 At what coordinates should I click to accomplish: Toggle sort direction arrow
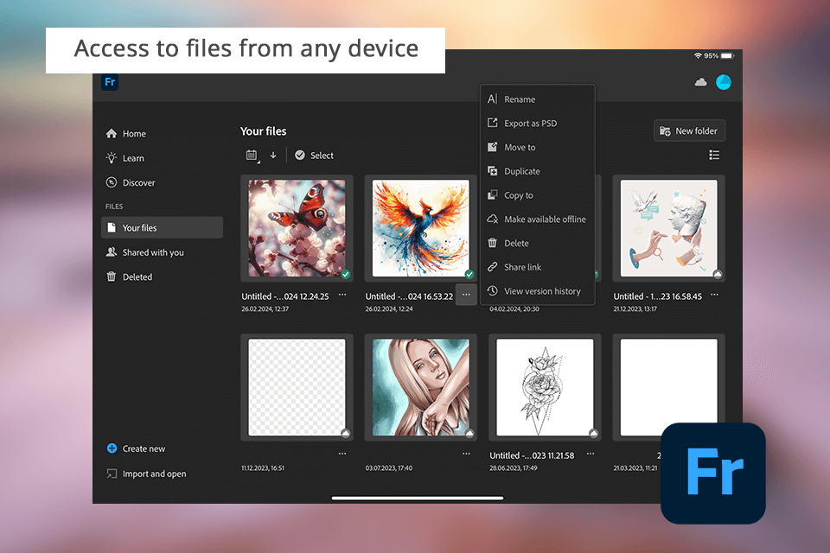273,155
